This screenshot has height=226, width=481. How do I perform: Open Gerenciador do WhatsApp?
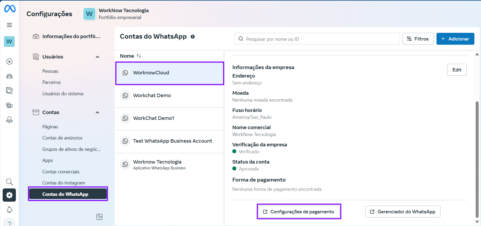coord(403,212)
